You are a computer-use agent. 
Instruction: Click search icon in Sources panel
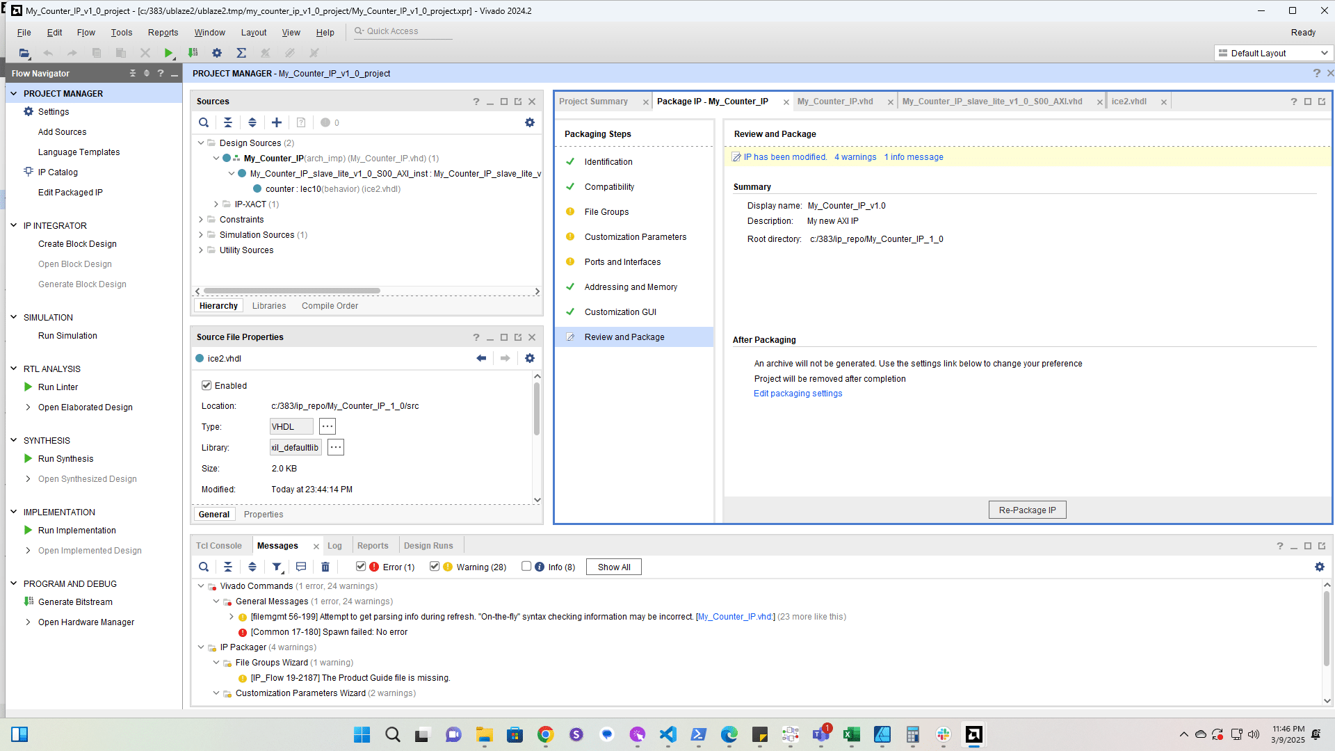coord(204,122)
